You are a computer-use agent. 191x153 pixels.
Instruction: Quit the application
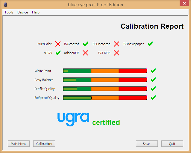pyautogui.click(x=172, y=144)
